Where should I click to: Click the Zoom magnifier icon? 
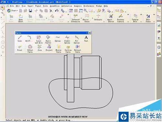[x=86, y=11]
